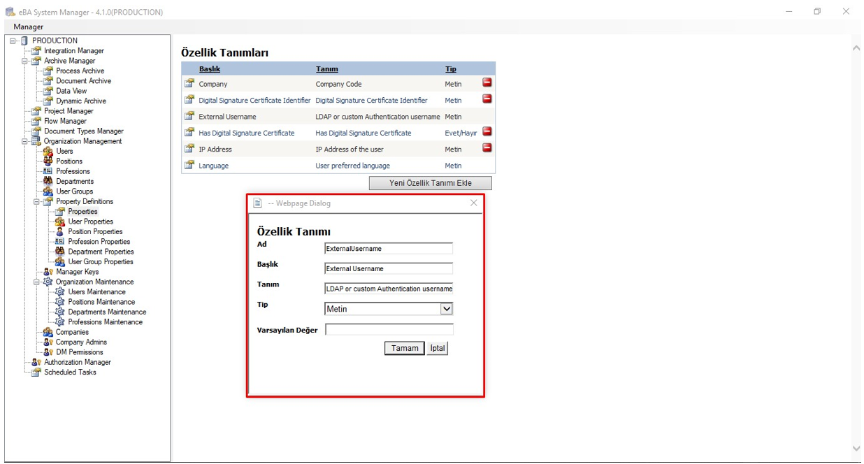
Task: Open the IP Address property link
Action: pyautogui.click(x=215, y=150)
